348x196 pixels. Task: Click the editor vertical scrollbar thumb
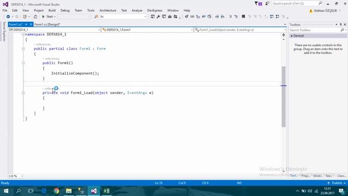click(x=284, y=97)
